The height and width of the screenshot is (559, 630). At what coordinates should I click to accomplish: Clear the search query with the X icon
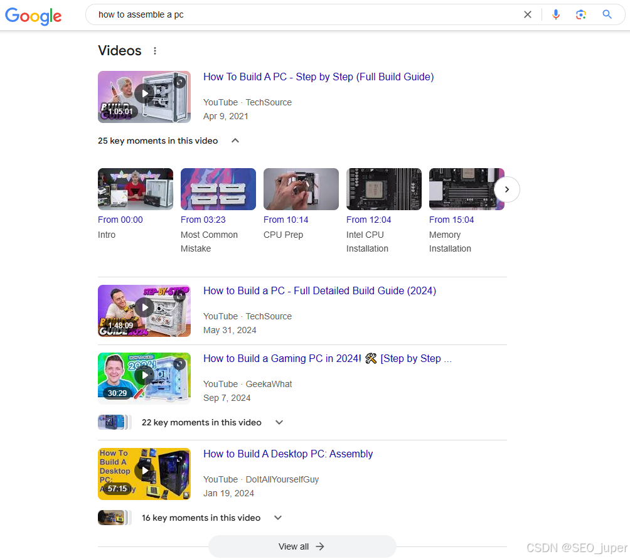pyautogui.click(x=528, y=15)
